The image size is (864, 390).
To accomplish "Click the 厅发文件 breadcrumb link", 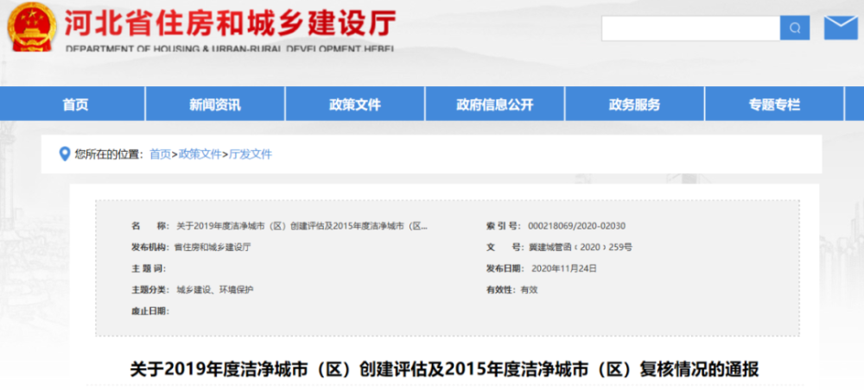I will click(x=250, y=154).
